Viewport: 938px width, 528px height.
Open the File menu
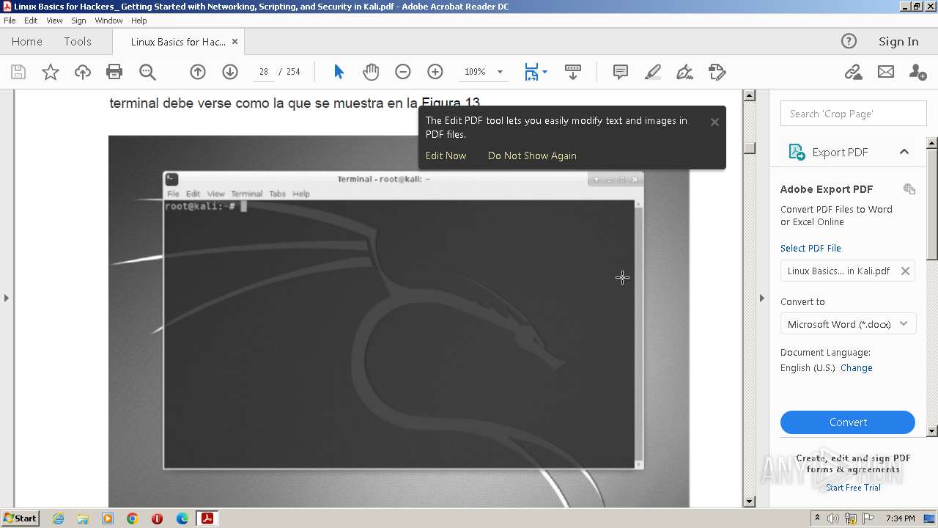coord(10,21)
